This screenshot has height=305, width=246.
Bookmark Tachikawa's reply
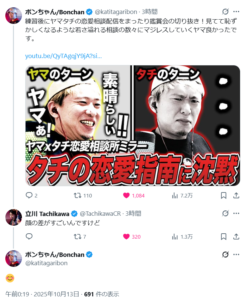pos(224,237)
